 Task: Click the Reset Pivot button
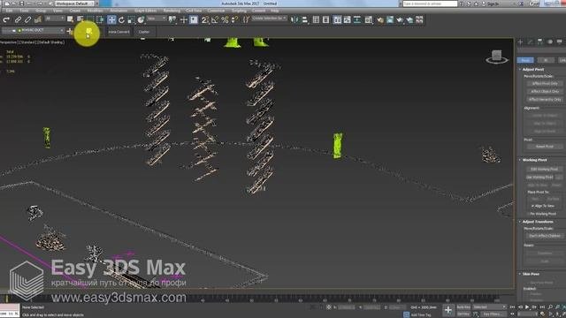(x=545, y=147)
